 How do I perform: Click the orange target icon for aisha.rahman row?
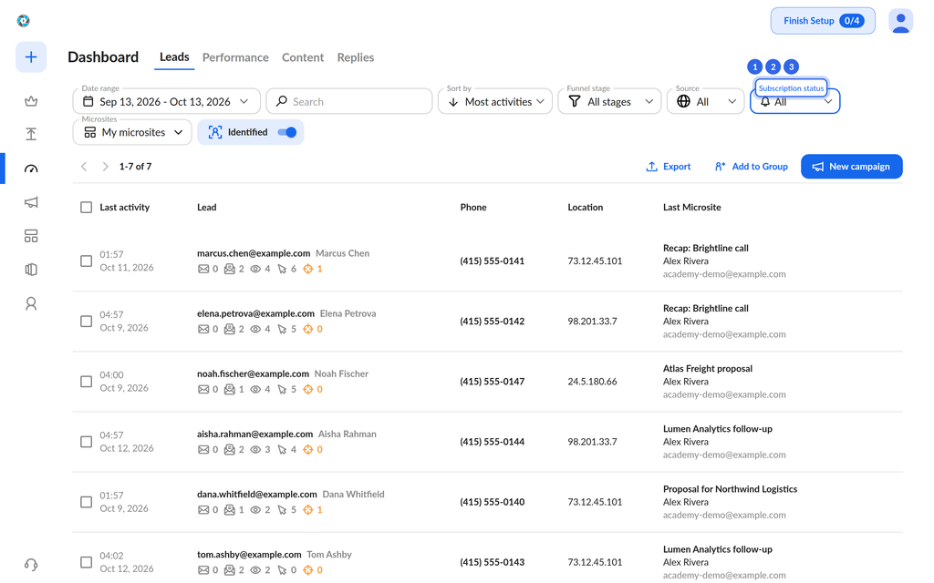[x=308, y=449]
